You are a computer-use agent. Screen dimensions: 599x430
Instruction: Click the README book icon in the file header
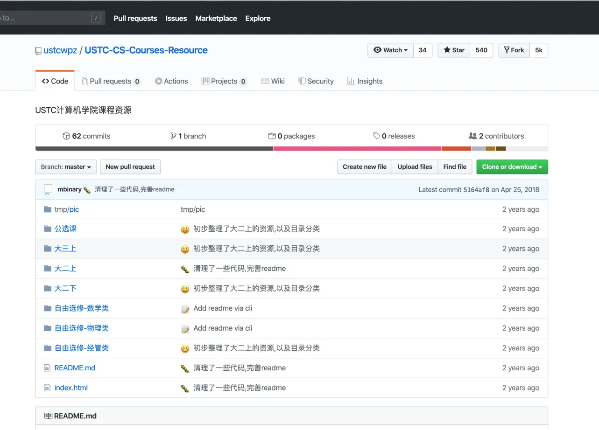coord(48,416)
